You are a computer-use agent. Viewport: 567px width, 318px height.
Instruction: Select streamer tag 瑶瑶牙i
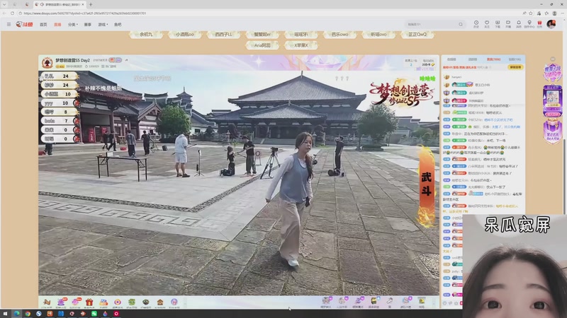click(301, 35)
